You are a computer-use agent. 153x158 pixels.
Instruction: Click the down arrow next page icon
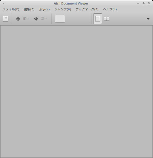click(x=36, y=19)
